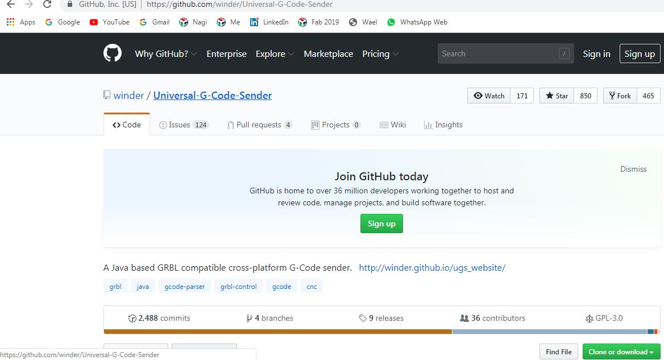View the 36 contributors
This screenshot has width=664, height=360.
point(492,318)
